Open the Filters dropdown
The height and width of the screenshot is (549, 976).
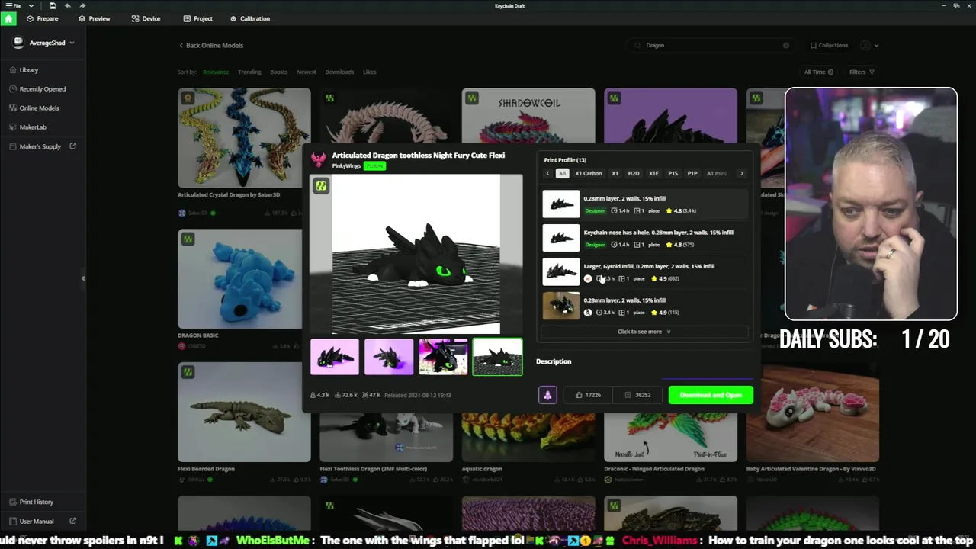(x=862, y=72)
